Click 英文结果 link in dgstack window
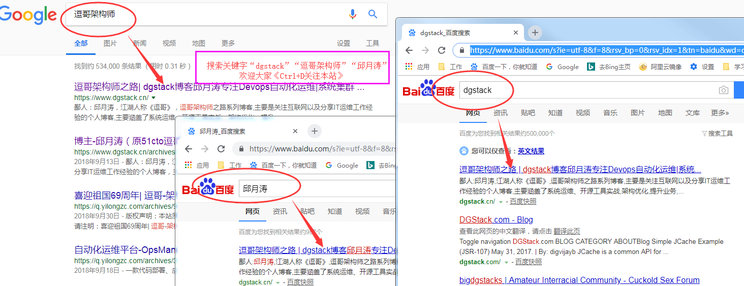 tap(531, 151)
